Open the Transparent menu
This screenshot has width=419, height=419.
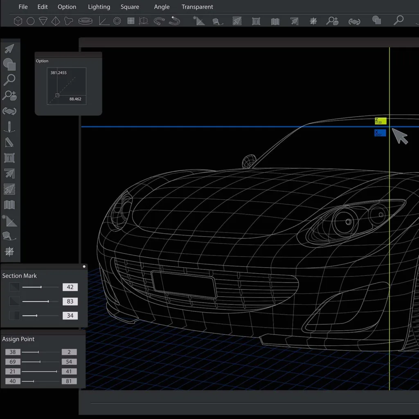[197, 7]
